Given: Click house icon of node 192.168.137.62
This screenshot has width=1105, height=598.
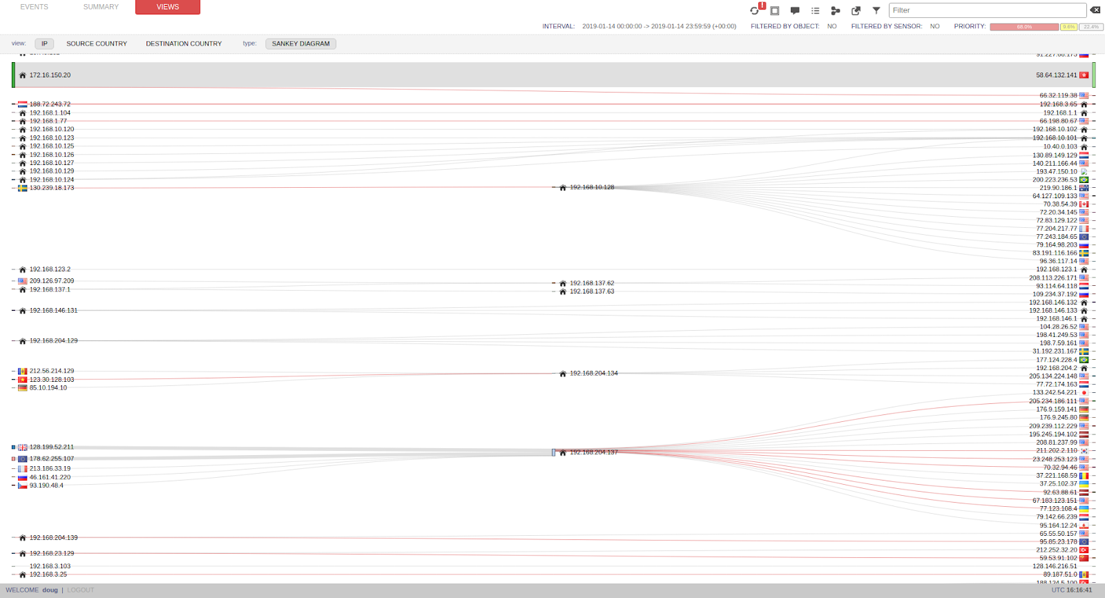Looking at the screenshot, I should (563, 283).
